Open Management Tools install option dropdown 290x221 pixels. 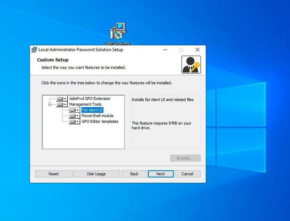pos(62,104)
